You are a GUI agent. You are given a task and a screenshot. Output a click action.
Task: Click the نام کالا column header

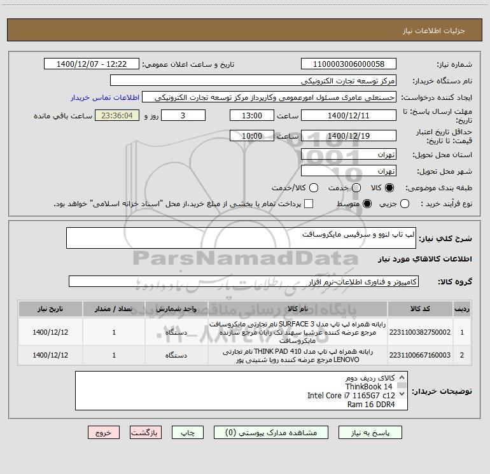point(298,309)
